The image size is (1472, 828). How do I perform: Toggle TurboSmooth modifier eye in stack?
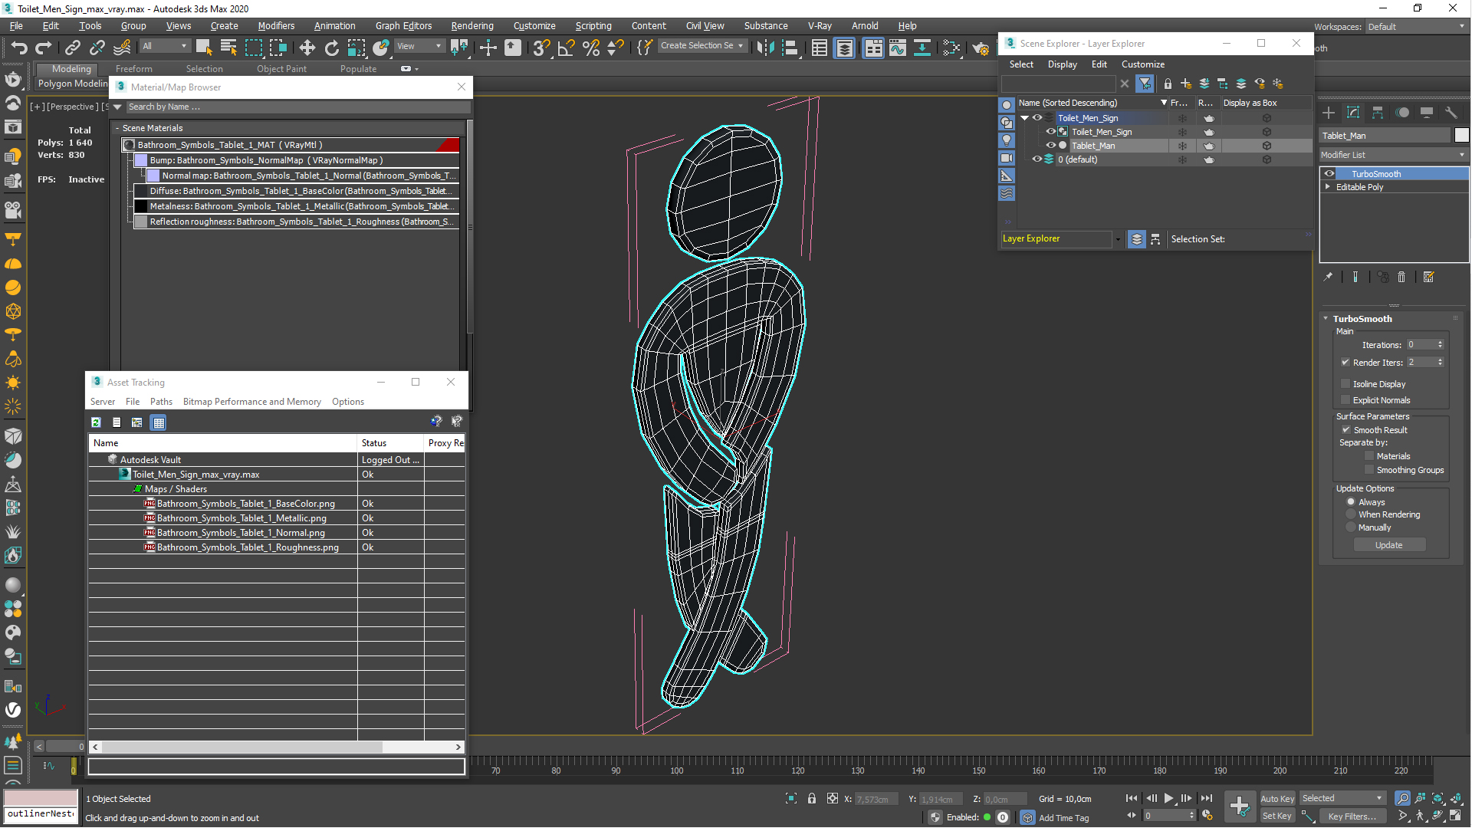1329,174
